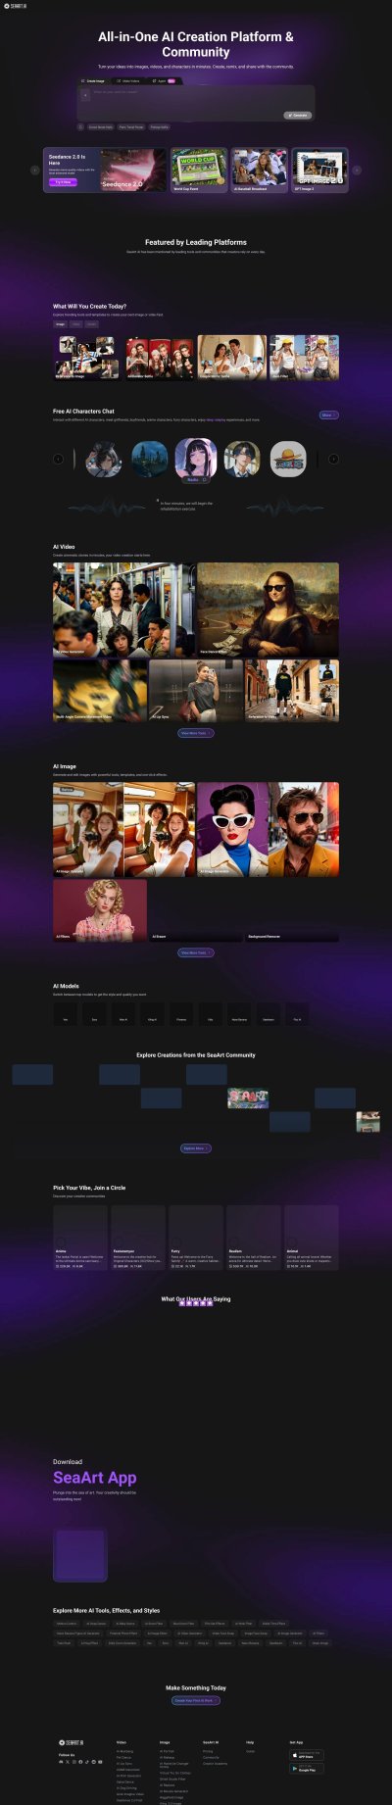Open the Pricing footer link

point(208,1751)
